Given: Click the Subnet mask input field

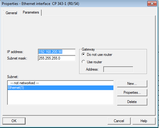Looking at the screenshot, I should coord(57,58).
